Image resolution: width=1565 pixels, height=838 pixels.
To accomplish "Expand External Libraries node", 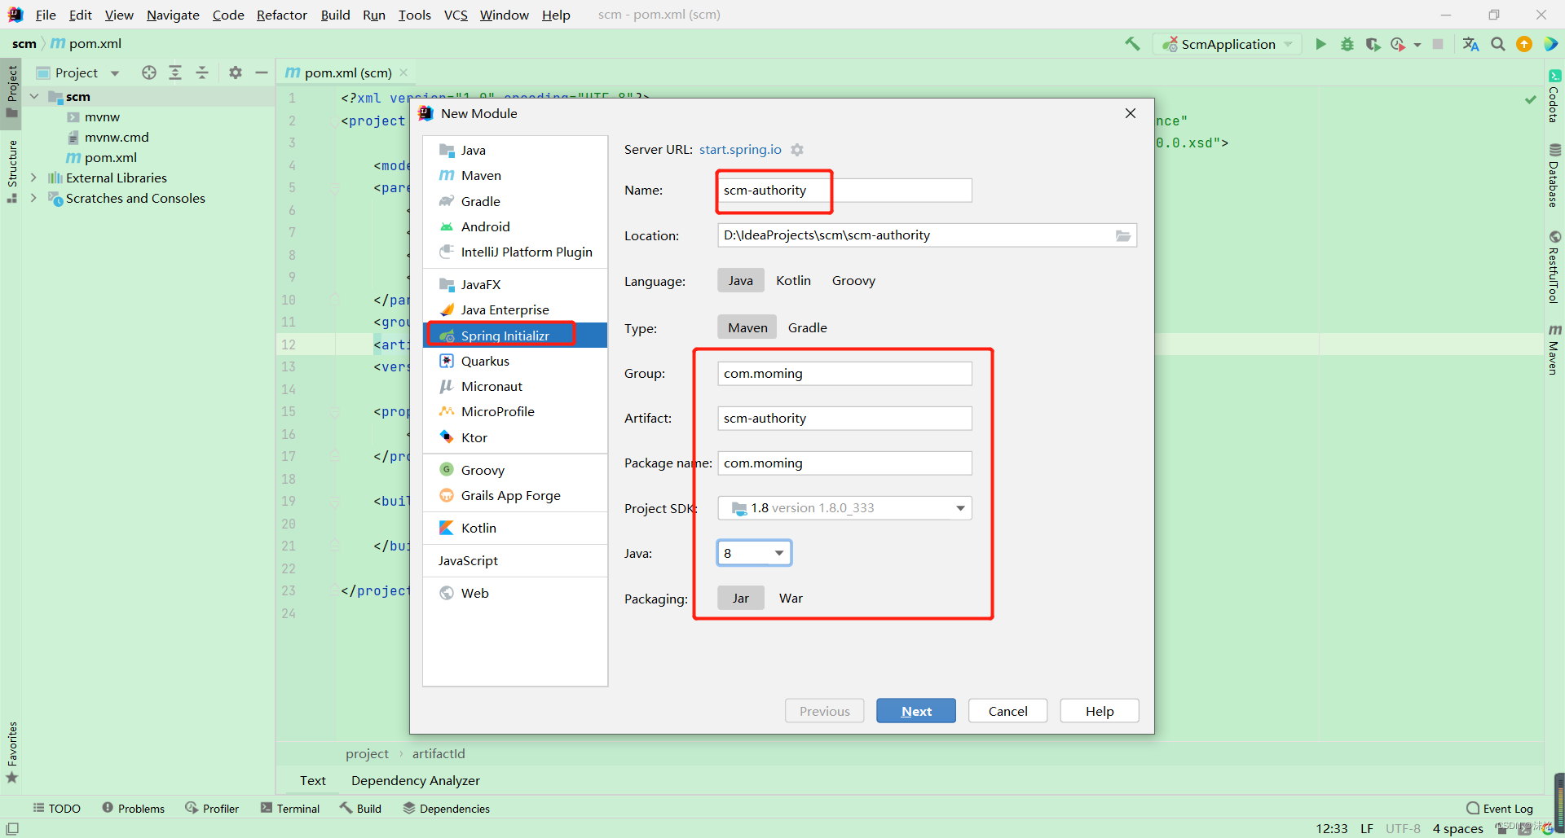I will [34, 178].
